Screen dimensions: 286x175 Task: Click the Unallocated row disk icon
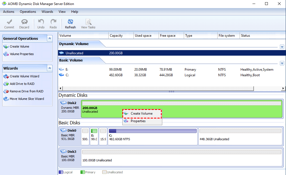(61, 53)
